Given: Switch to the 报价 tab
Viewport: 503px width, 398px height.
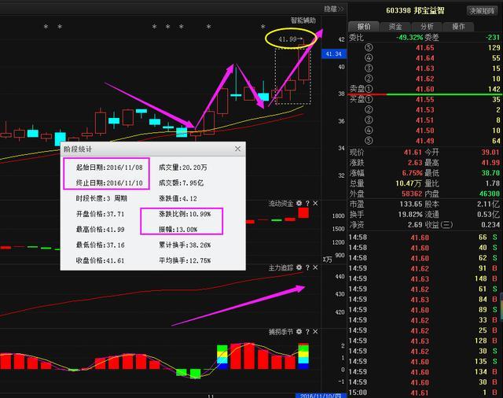Looking at the screenshot, I should 365,26.
